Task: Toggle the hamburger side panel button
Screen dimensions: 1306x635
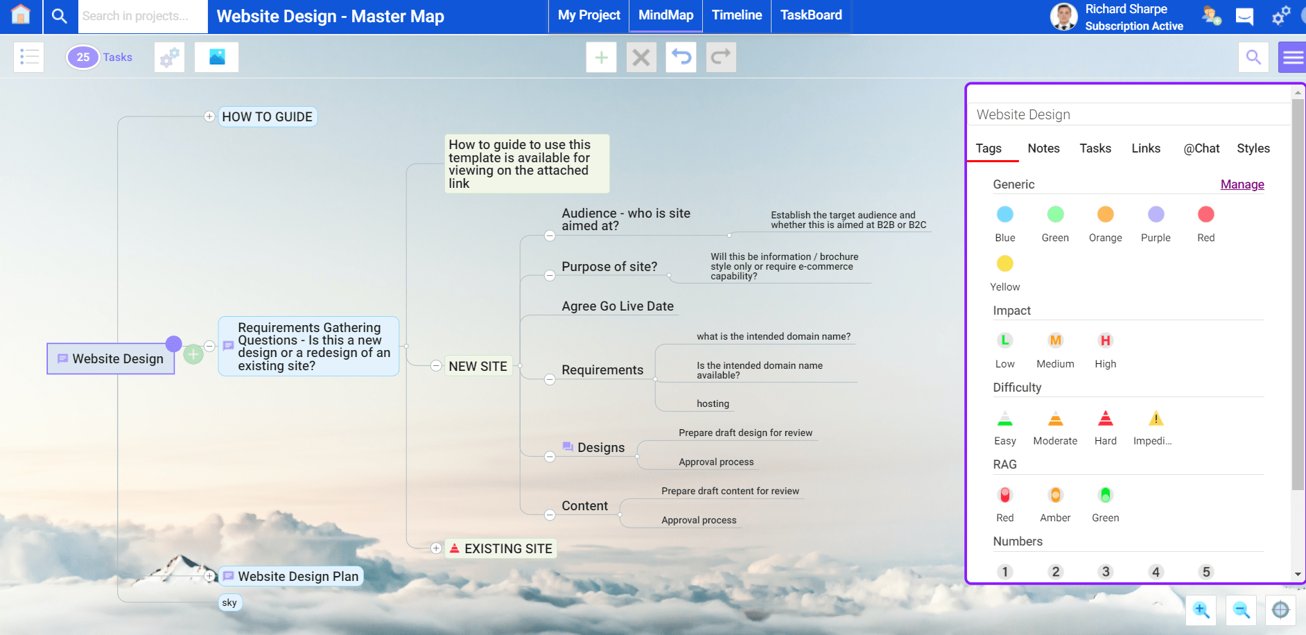Action: pos(1292,57)
